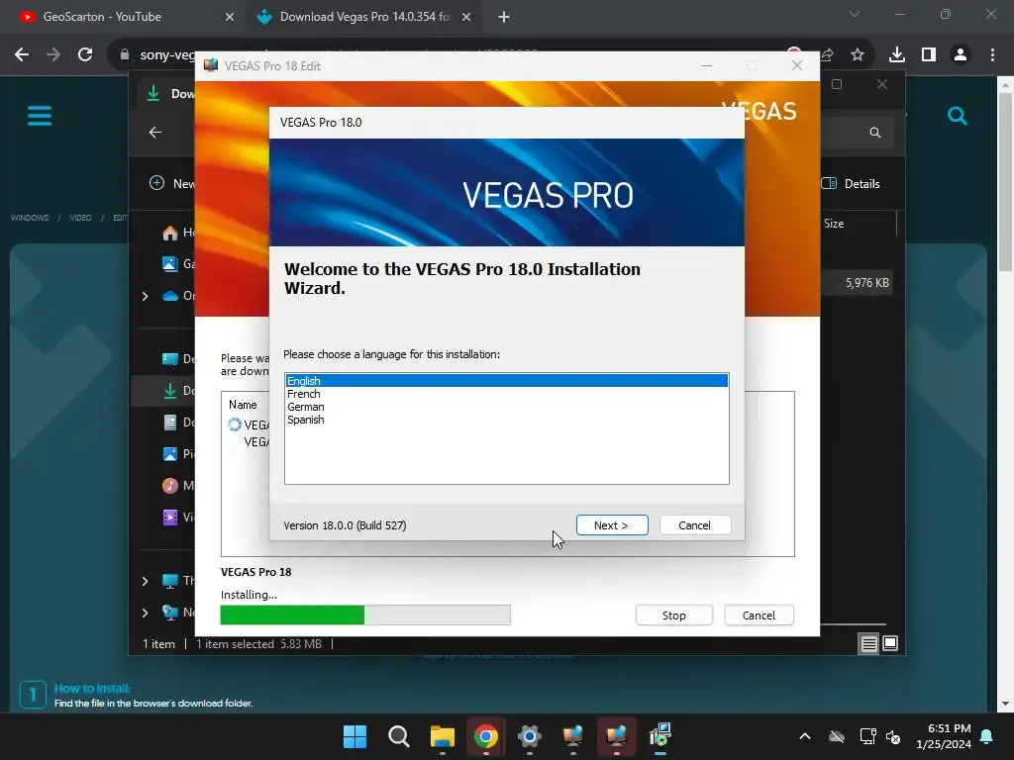Image resolution: width=1014 pixels, height=760 pixels.
Task: Open website hamburger menu
Action: pyautogui.click(x=40, y=117)
